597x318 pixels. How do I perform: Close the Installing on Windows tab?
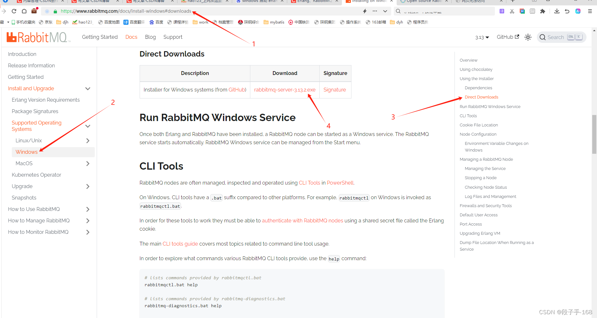tap(392, 1)
